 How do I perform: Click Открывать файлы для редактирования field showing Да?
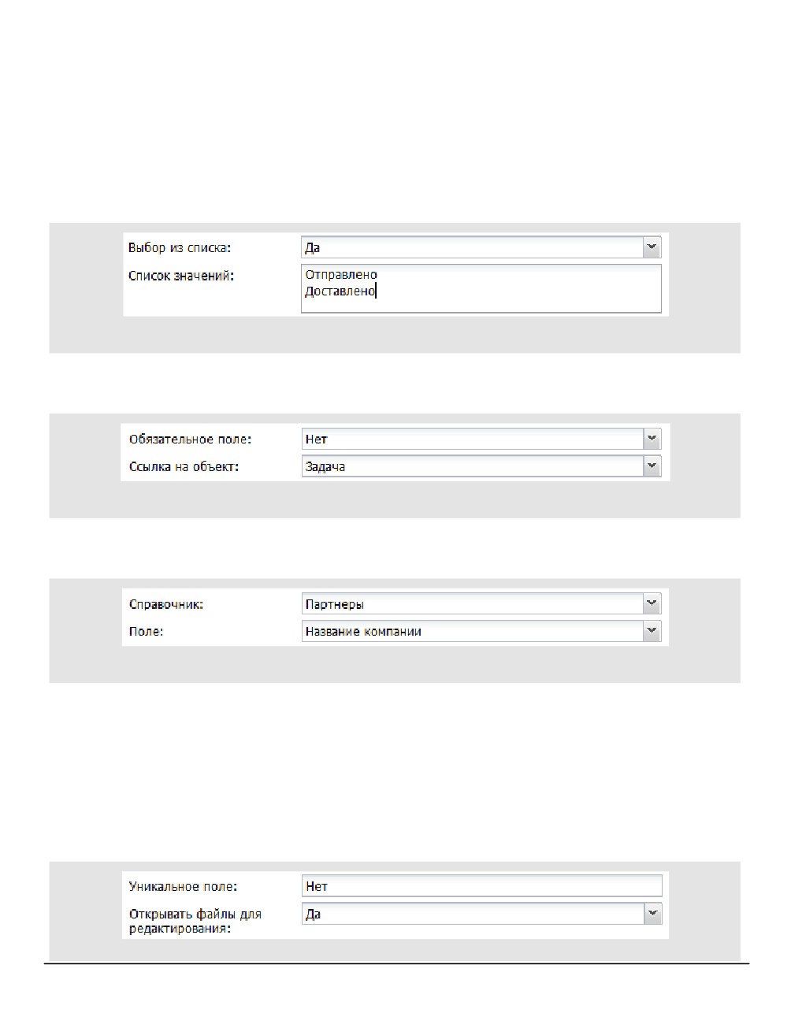click(481, 914)
